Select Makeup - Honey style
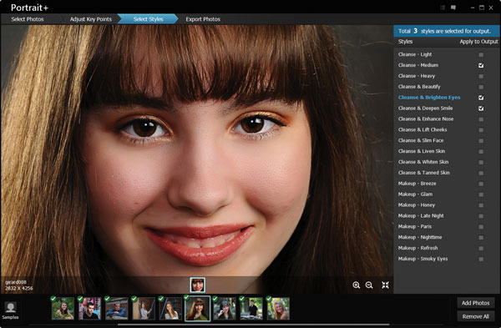This screenshot has width=501, height=328. tap(417, 205)
